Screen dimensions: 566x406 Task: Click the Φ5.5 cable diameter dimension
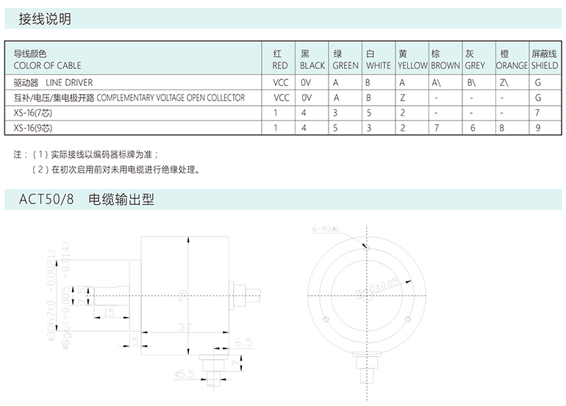click(x=185, y=374)
